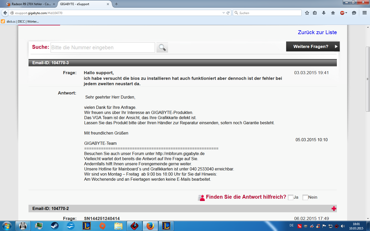Viewport: 370px width, 231px height.
Task: Open the ABP dropdown arrow
Action: coord(346,13)
